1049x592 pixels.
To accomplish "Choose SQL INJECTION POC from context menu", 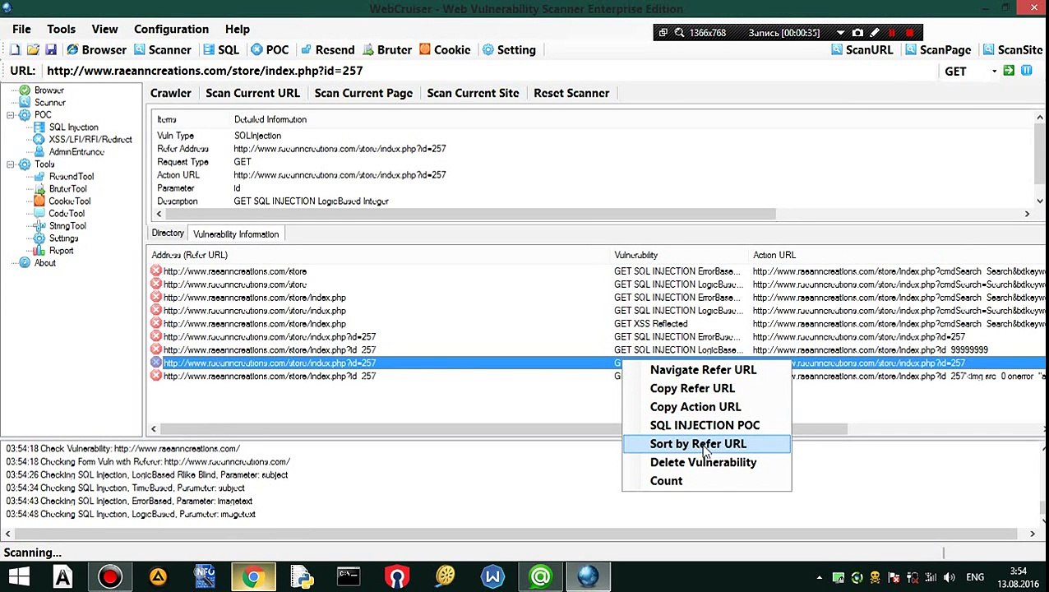I will click(706, 426).
